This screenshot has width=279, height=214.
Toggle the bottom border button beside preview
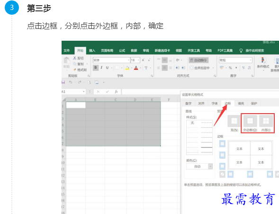(x=222, y=166)
